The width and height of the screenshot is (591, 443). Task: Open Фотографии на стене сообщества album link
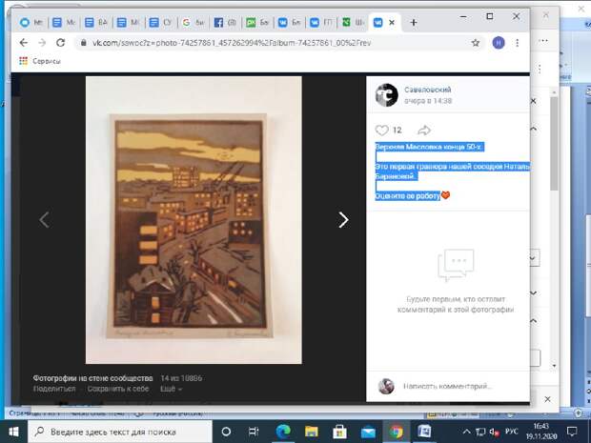pos(92,378)
